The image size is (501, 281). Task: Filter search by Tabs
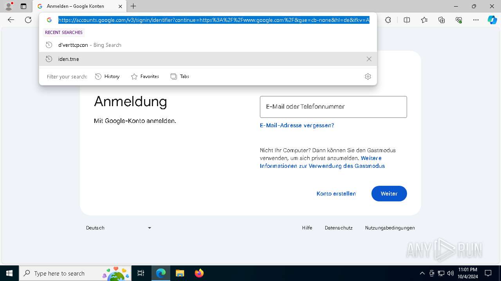pyautogui.click(x=180, y=76)
